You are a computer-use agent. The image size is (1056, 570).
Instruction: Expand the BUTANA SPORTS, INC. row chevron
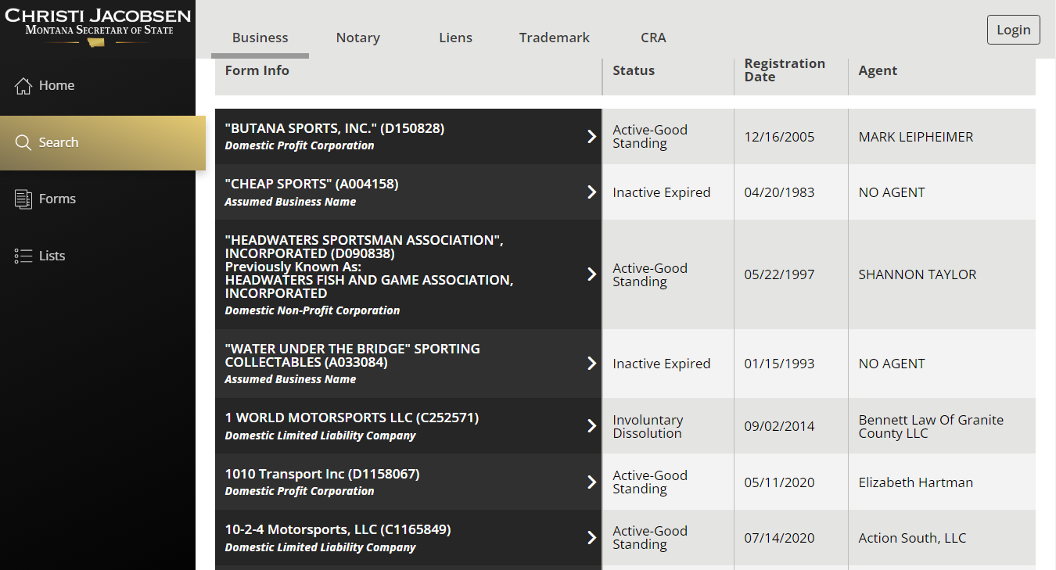click(592, 137)
